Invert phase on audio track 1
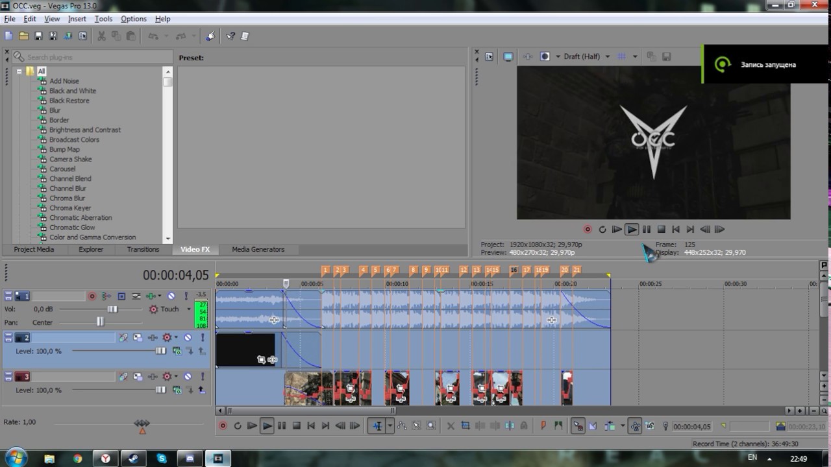This screenshot has width=831, height=467. (x=136, y=296)
